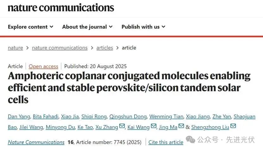Click the nature communications logo header
The height and width of the screenshot is (150, 263).
pyautogui.click(x=61, y=7)
